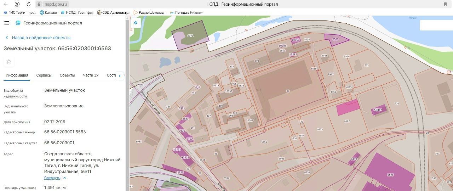Open the Погода в Нижнем bookmark
Viewport: 453px width, 191px height.
click(186, 12)
